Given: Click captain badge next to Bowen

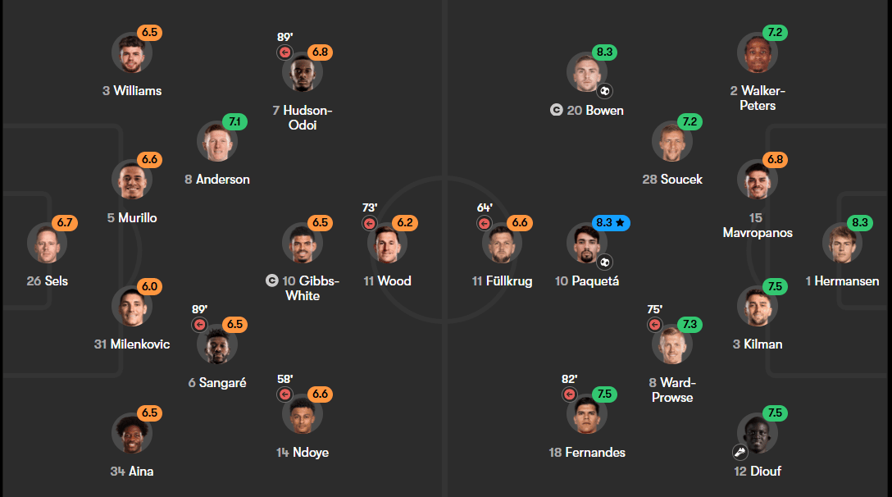Looking at the screenshot, I should (557, 110).
